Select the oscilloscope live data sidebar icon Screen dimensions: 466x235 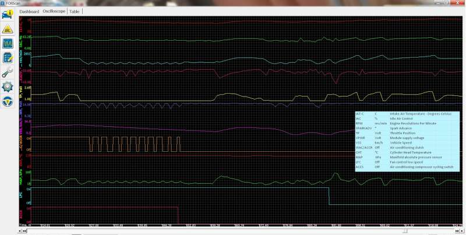[8, 44]
